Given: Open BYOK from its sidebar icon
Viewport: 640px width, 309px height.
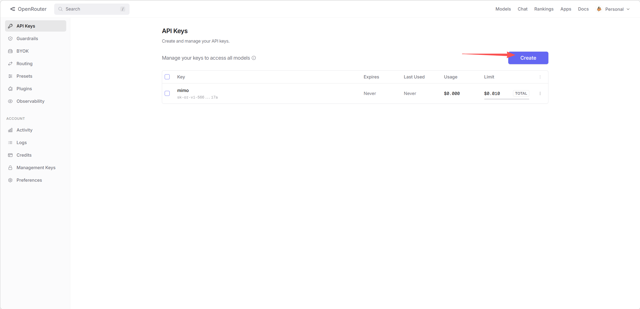Looking at the screenshot, I should point(10,51).
